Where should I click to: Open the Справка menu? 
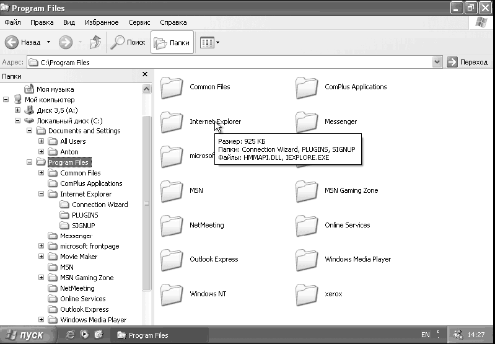173,22
